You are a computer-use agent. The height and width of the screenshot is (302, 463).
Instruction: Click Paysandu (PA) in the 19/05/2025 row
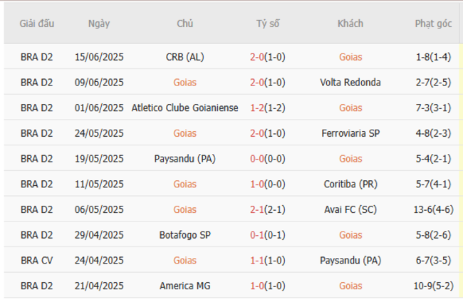coord(184,159)
